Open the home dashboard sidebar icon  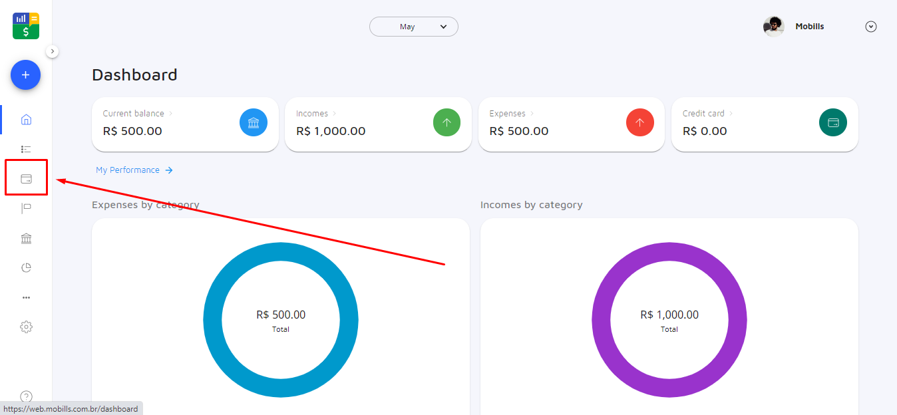(26, 120)
